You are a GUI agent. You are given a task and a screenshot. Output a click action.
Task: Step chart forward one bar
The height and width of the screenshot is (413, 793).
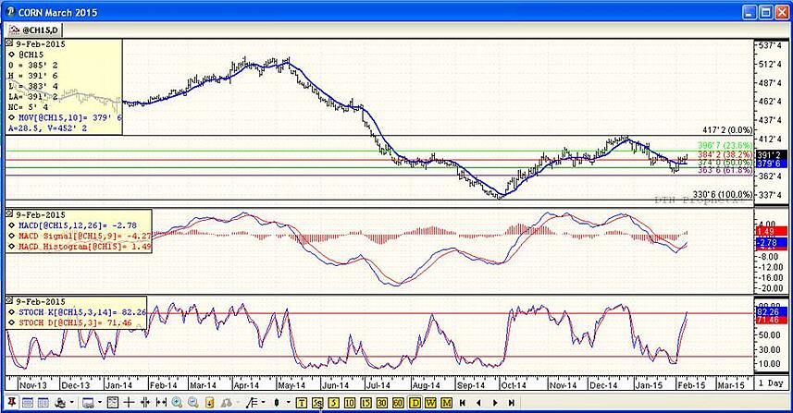pyautogui.click(x=495, y=403)
